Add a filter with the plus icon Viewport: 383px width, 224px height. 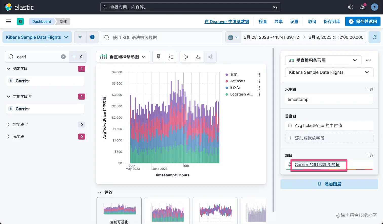click(x=92, y=37)
